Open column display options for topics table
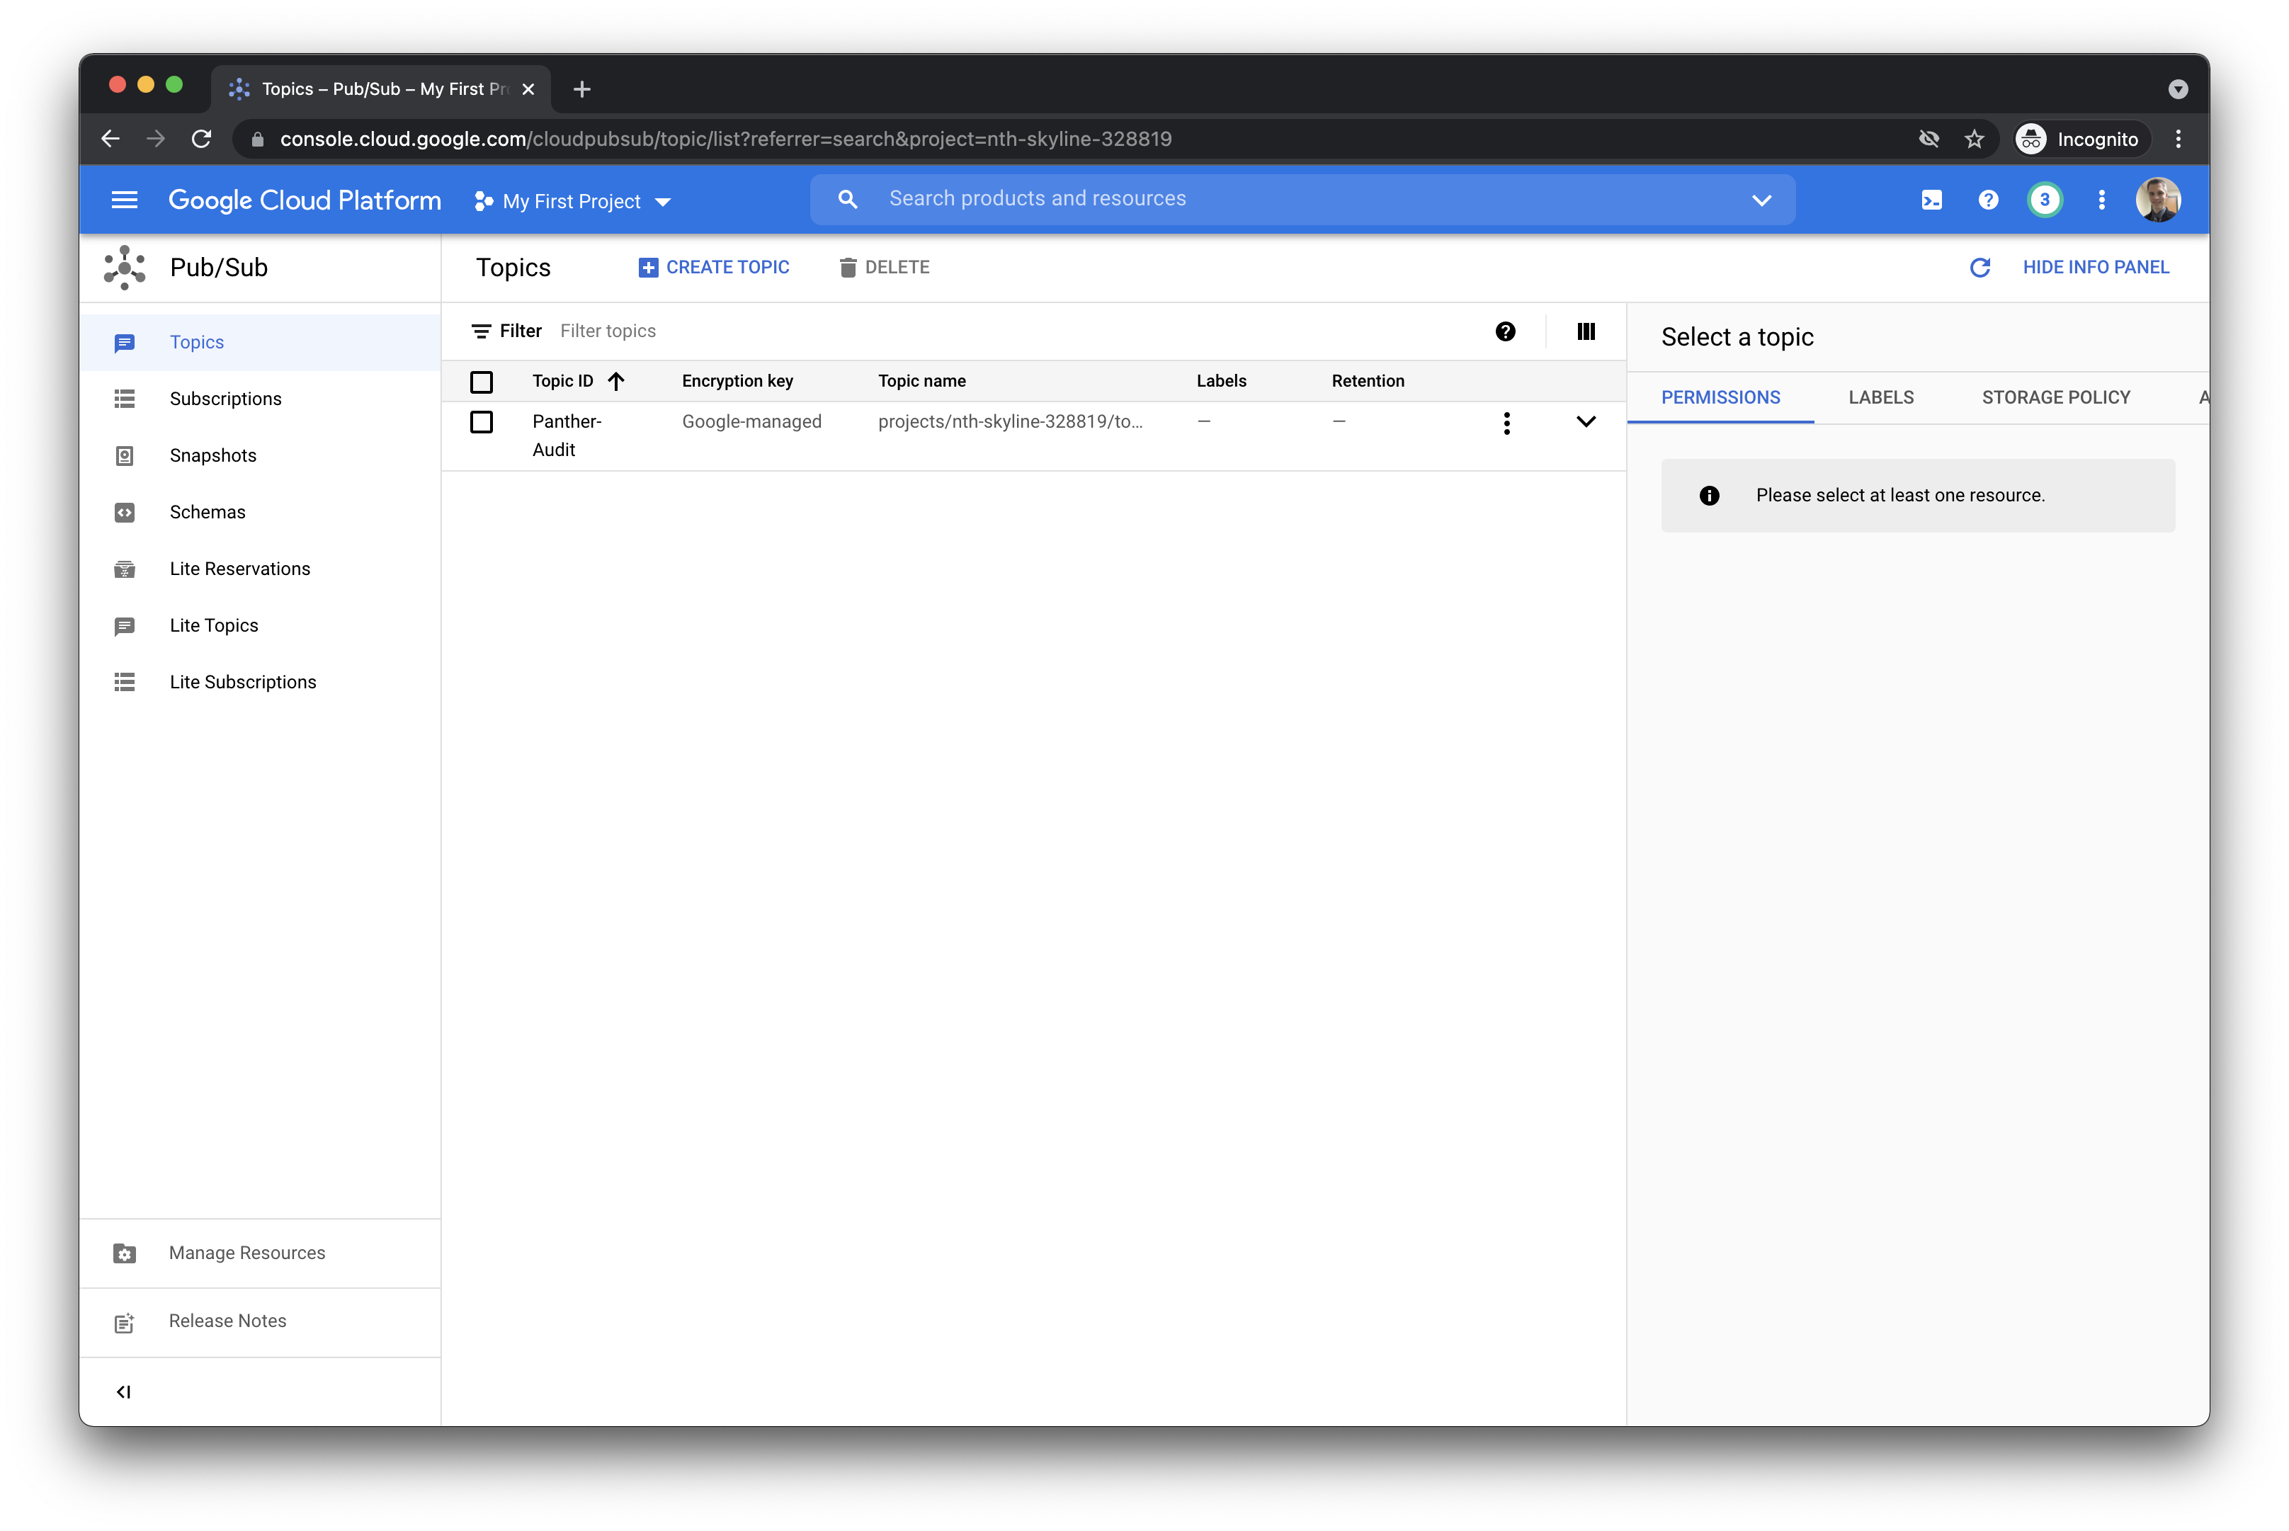 pyautogui.click(x=1585, y=331)
